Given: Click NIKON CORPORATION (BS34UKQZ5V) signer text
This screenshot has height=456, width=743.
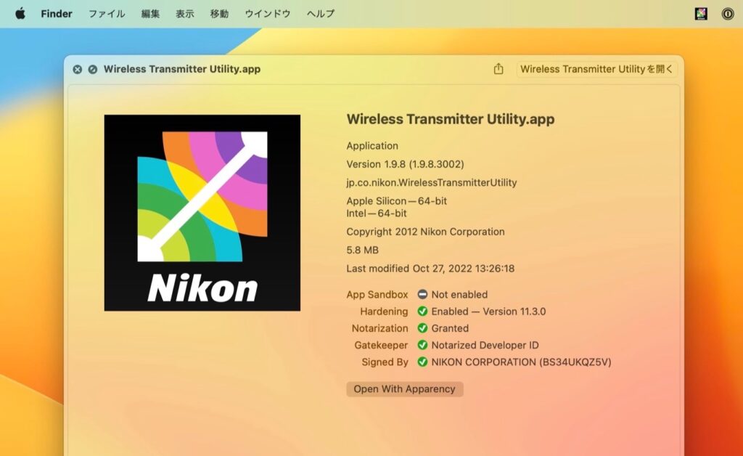Looking at the screenshot, I should (x=521, y=362).
